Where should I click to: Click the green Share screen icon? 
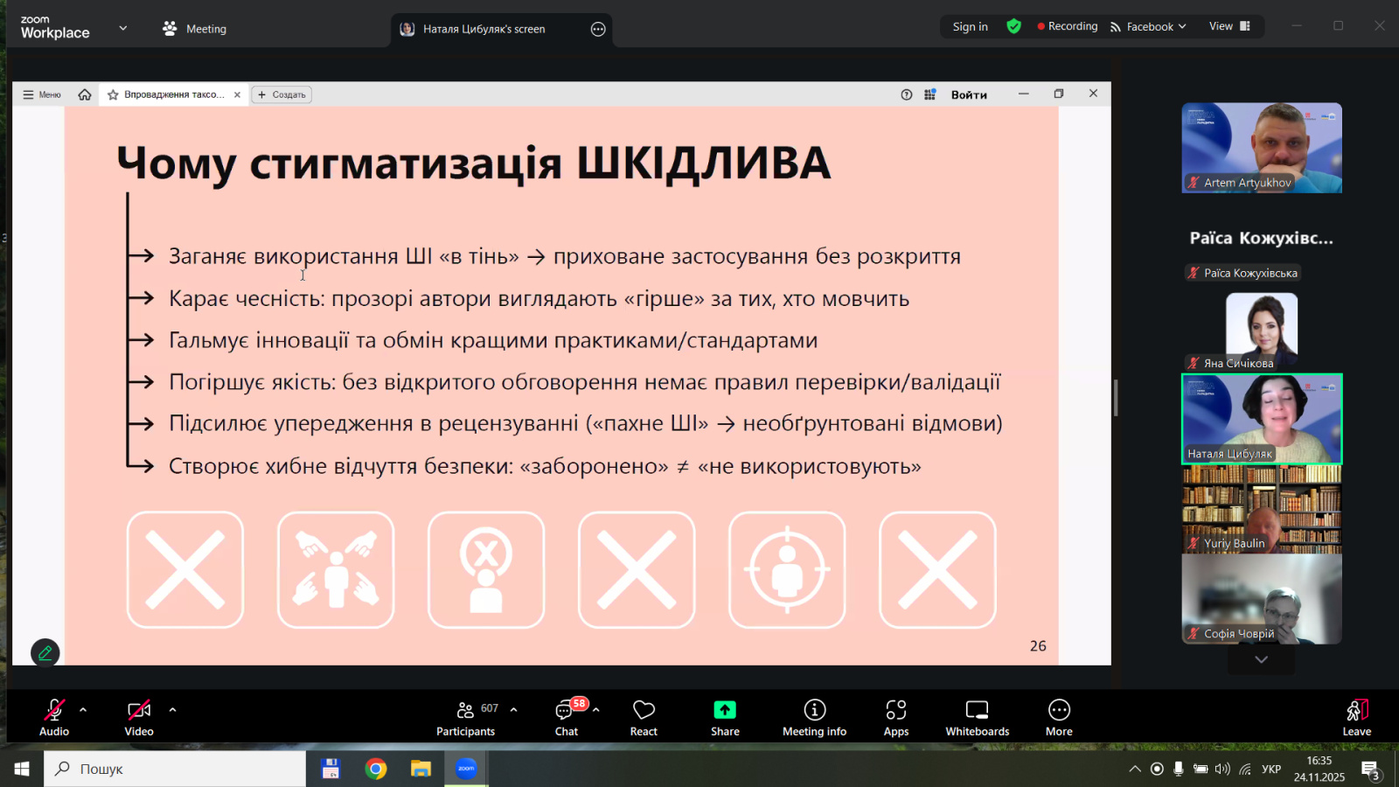(x=725, y=710)
